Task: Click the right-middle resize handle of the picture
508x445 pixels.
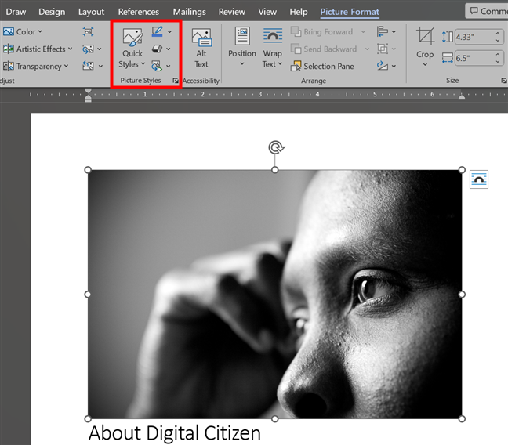Action: (462, 294)
